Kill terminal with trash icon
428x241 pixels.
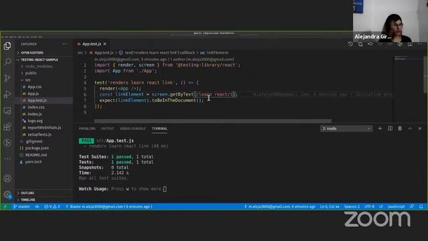click(400, 129)
